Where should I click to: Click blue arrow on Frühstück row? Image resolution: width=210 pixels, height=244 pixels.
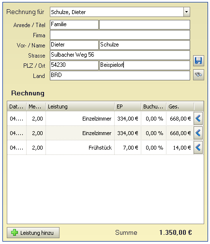coord(198,148)
